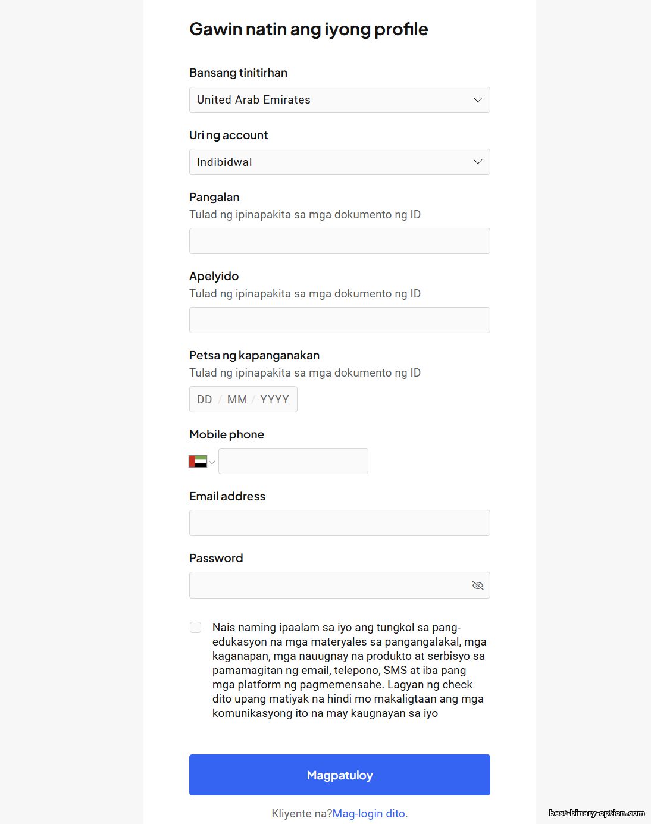Click the Magpatuloy button
The width and height of the screenshot is (651, 824).
(339, 775)
